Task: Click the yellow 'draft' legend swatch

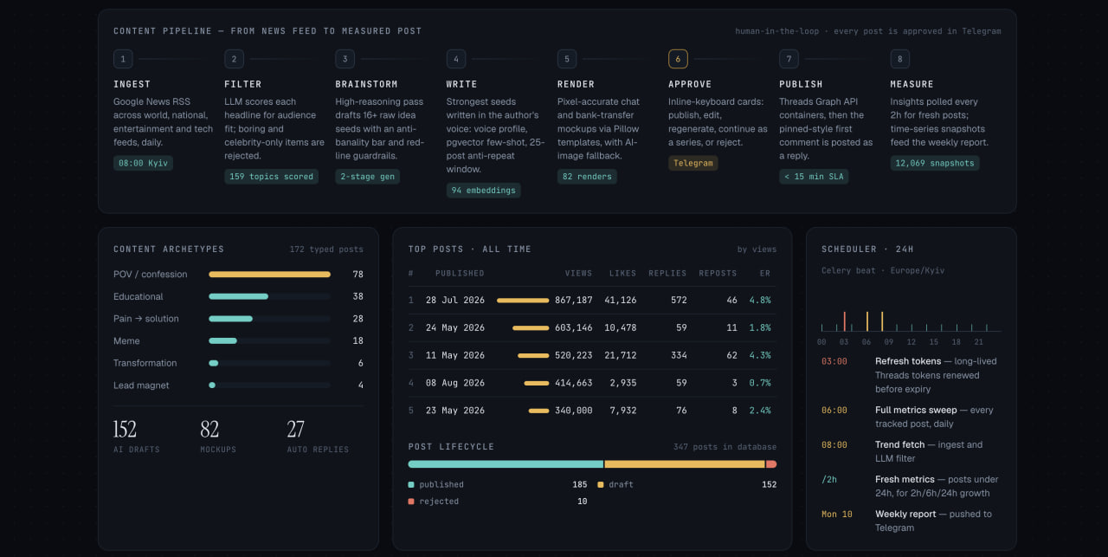Action: click(601, 485)
